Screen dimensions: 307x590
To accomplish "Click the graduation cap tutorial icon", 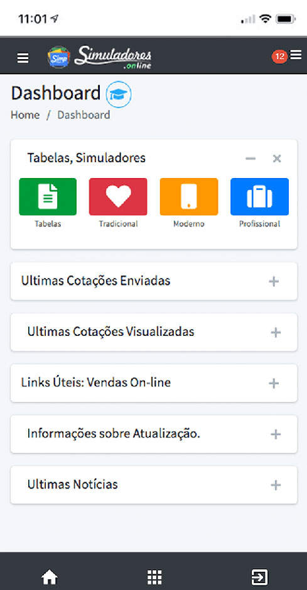I will 119,94.
